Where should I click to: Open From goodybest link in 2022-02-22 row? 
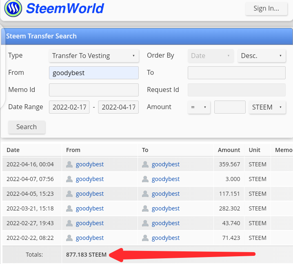[90, 238]
